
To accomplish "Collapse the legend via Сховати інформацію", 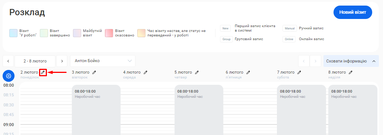I will pyautogui.click(x=351, y=61).
